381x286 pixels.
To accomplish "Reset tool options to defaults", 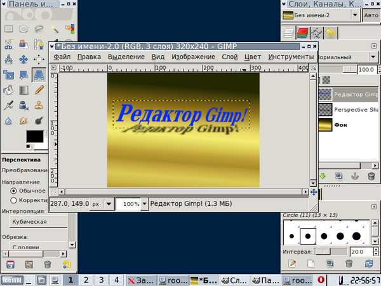I will [67, 264].
